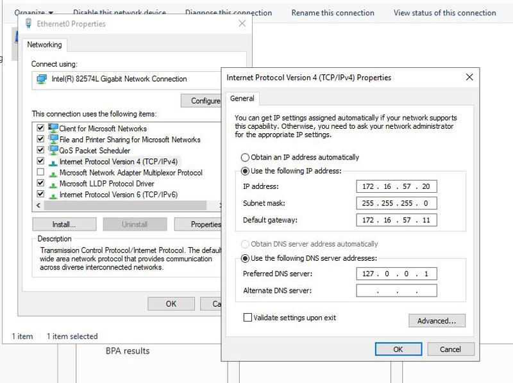Click the QoS Packet Scheduler icon

[53, 150]
